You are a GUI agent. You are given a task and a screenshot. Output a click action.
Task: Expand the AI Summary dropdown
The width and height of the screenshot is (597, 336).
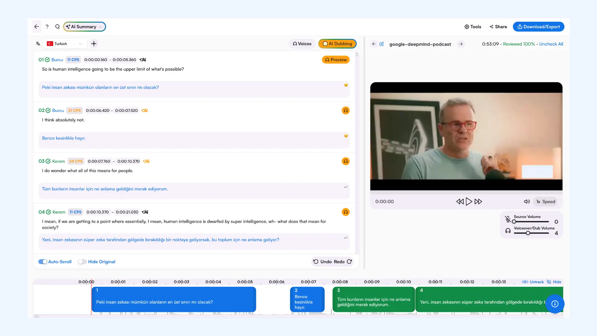[x=85, y=27]
